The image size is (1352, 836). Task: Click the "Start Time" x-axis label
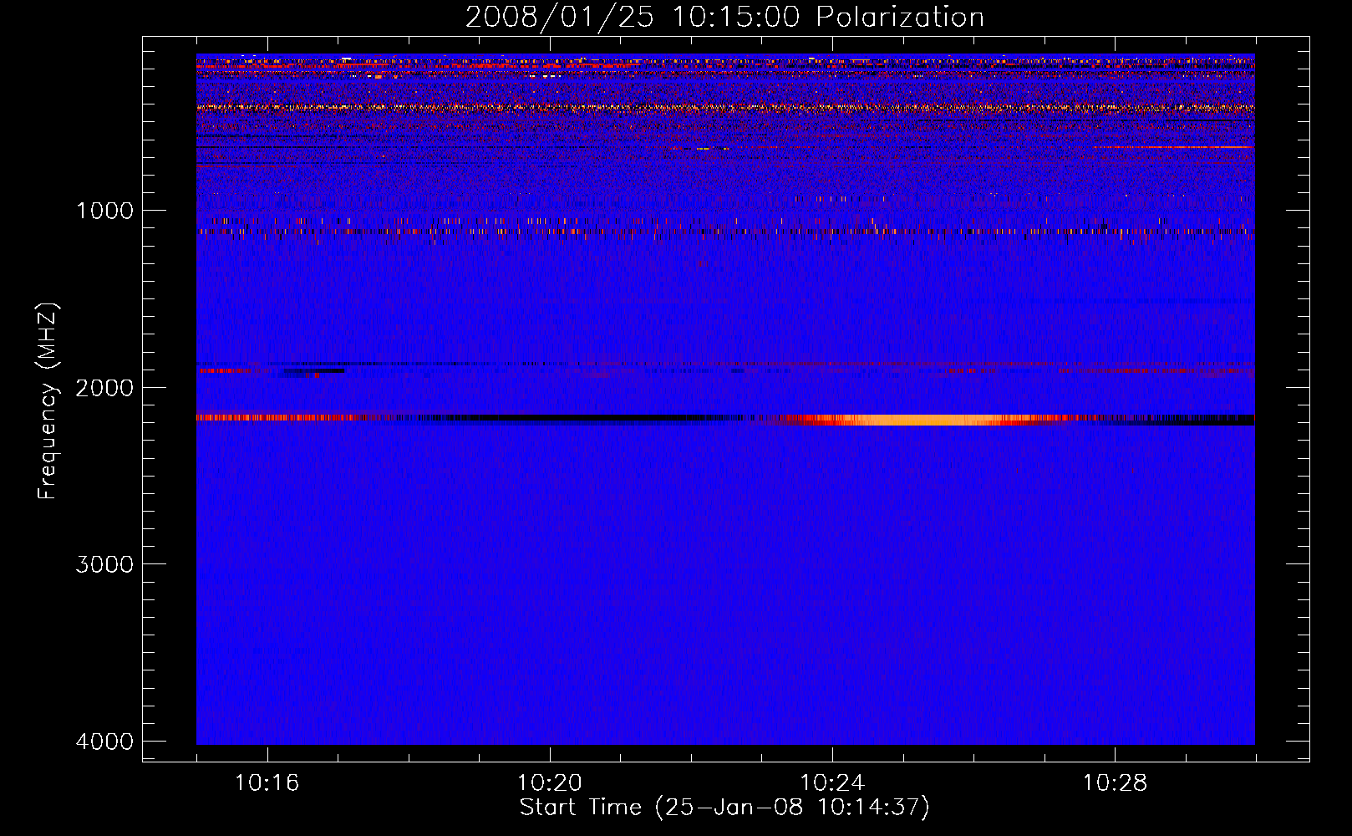coord(724,808)
